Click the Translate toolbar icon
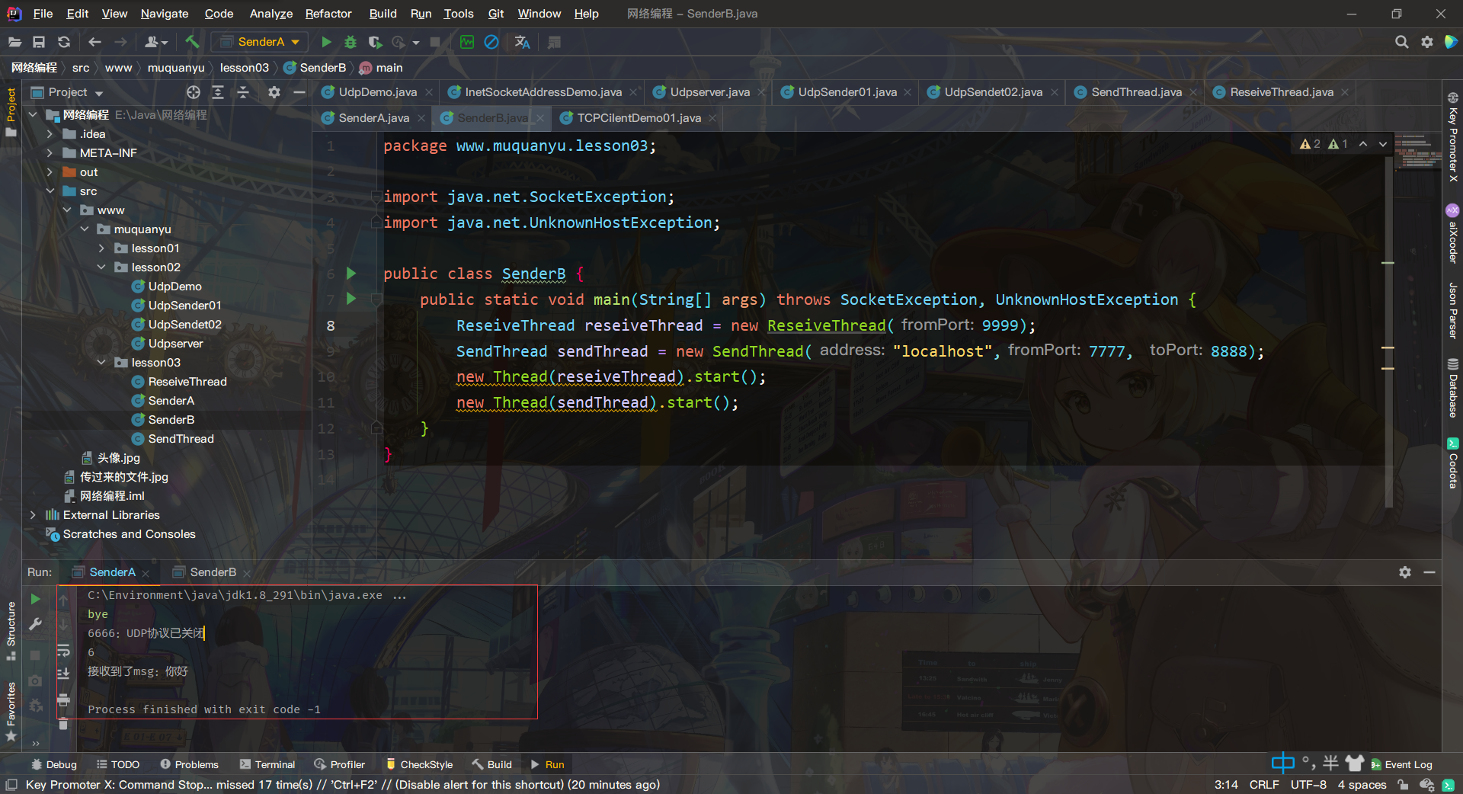Screen dimensions: 1463x794 522,42
